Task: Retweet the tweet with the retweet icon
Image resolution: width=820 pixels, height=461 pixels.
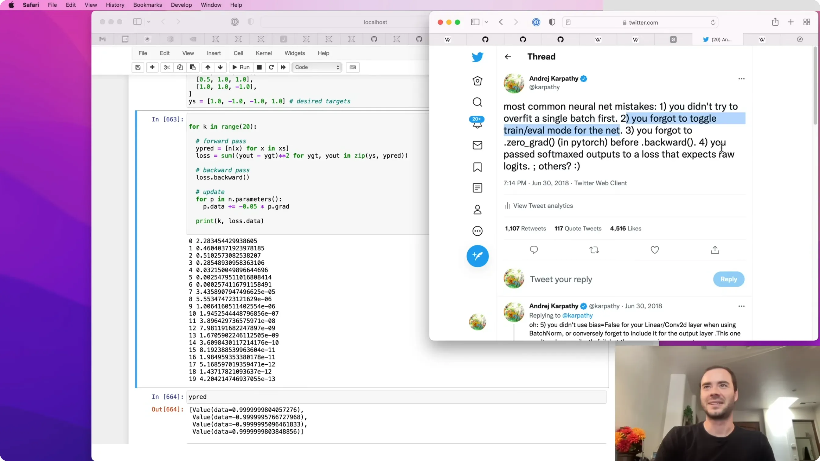Action: (594, 250)
